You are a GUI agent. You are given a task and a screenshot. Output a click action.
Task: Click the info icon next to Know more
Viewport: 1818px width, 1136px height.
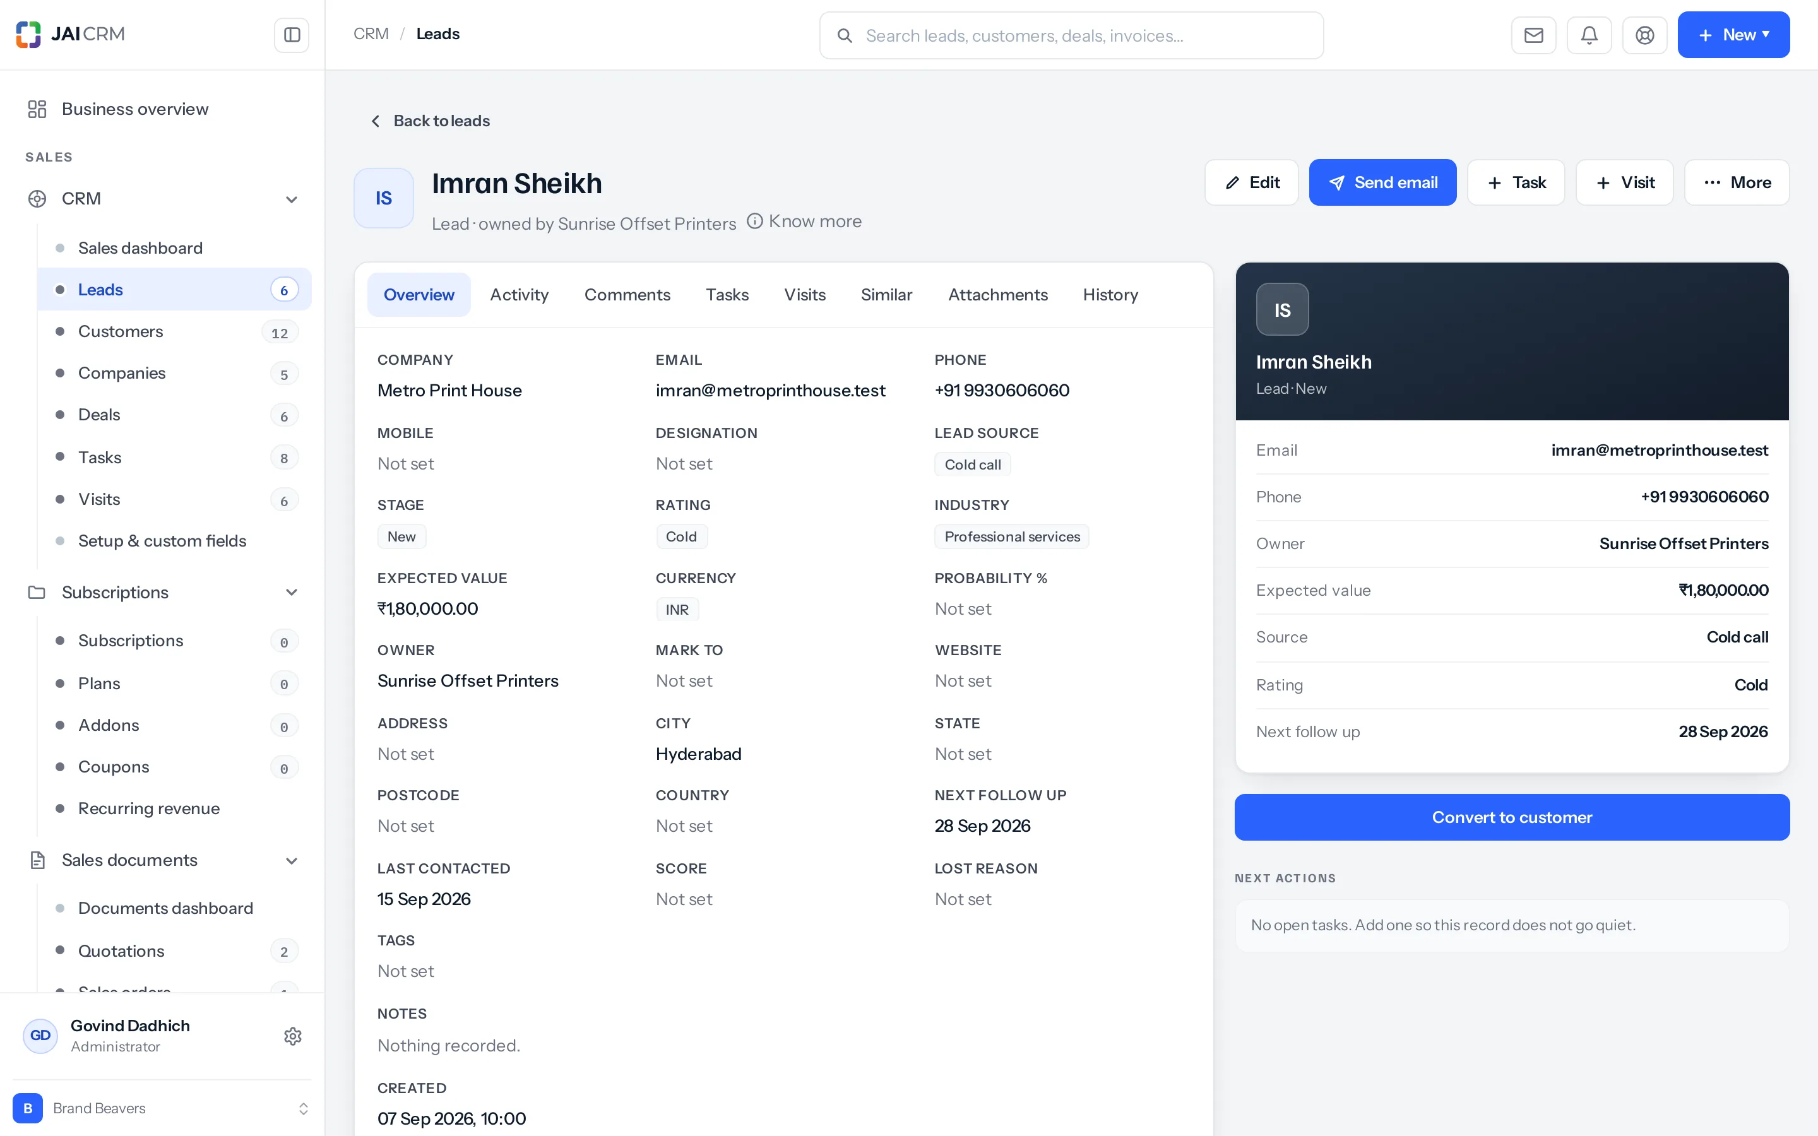tap(754, 221)
